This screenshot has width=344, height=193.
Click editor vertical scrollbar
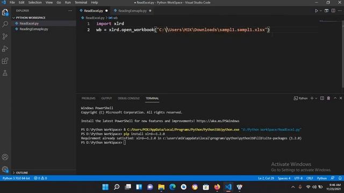[343, 55]
